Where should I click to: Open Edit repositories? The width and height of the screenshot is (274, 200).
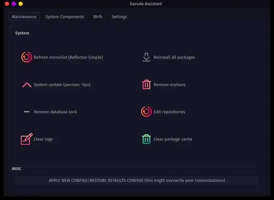169,112
